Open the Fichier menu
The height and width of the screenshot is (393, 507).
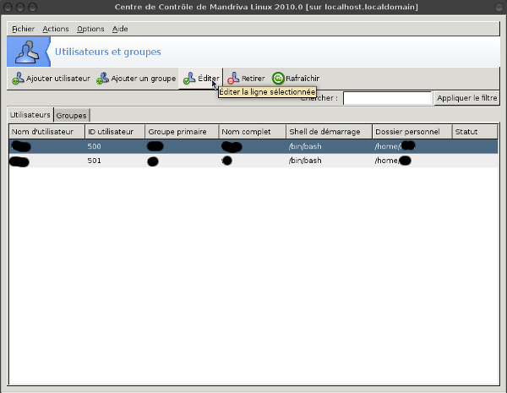(x=24, y=29)
